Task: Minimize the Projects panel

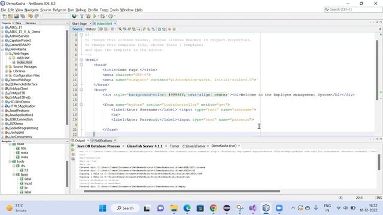Action: tap(68, 23)
